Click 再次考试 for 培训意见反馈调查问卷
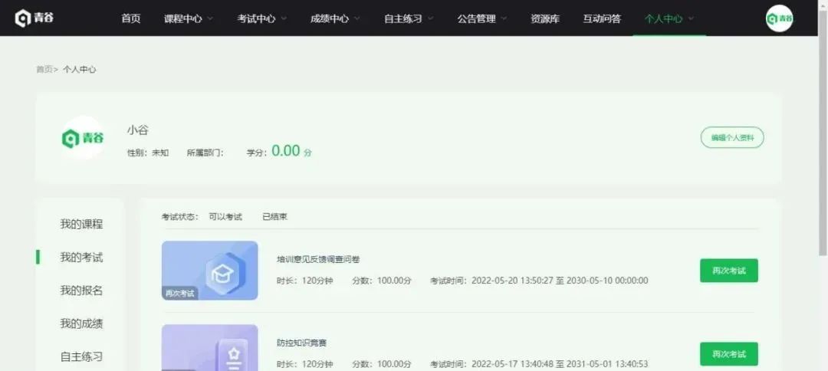 point(728,271)
